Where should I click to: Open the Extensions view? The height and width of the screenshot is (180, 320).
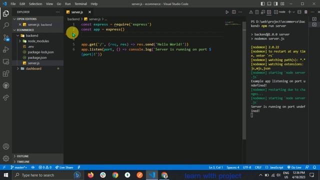(6, 73)
